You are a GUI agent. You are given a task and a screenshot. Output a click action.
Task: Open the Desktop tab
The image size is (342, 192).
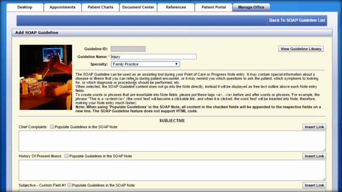[25, 7]
